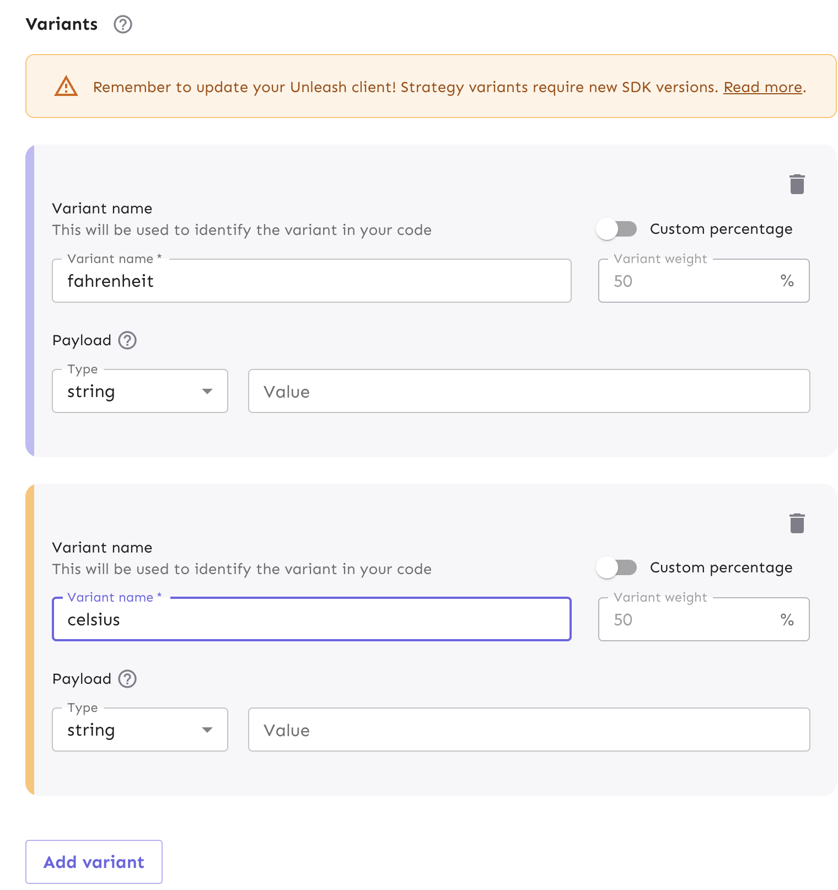Enable Custom percentage for the celsius variant
This screenshot has height=890, width=838.
[x=616, y=567]
